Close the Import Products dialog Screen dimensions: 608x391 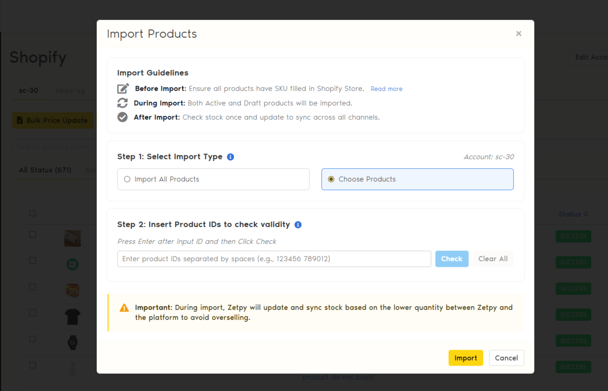519,34
